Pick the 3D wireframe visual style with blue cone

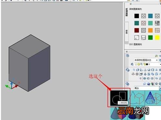pos(153,98)
